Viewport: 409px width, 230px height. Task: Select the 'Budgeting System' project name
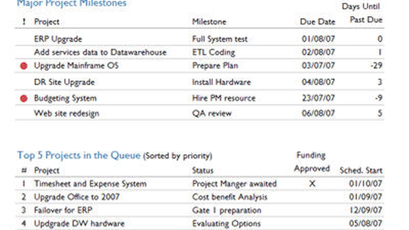click(65, 98)
